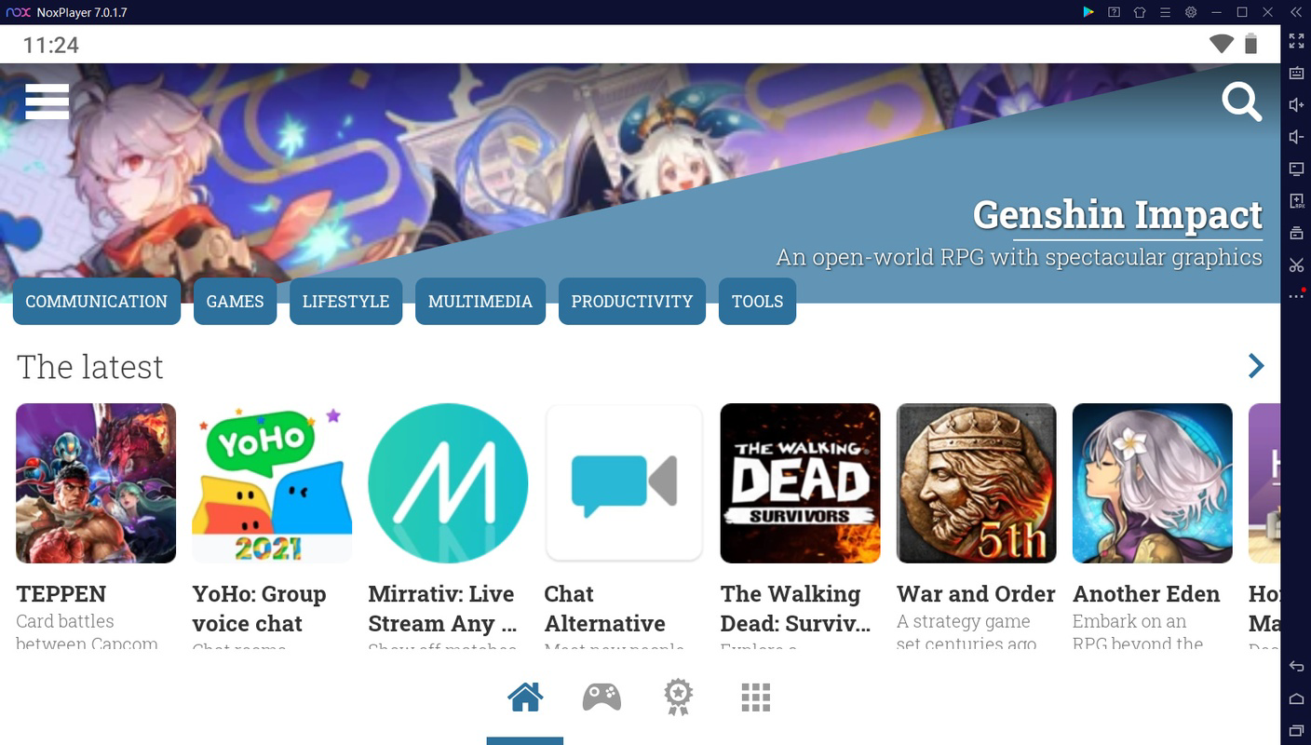The image size is (1311, 745).
Task: Go to the Home tab icon
Action: pyautogui.click(x=525, y=697)
